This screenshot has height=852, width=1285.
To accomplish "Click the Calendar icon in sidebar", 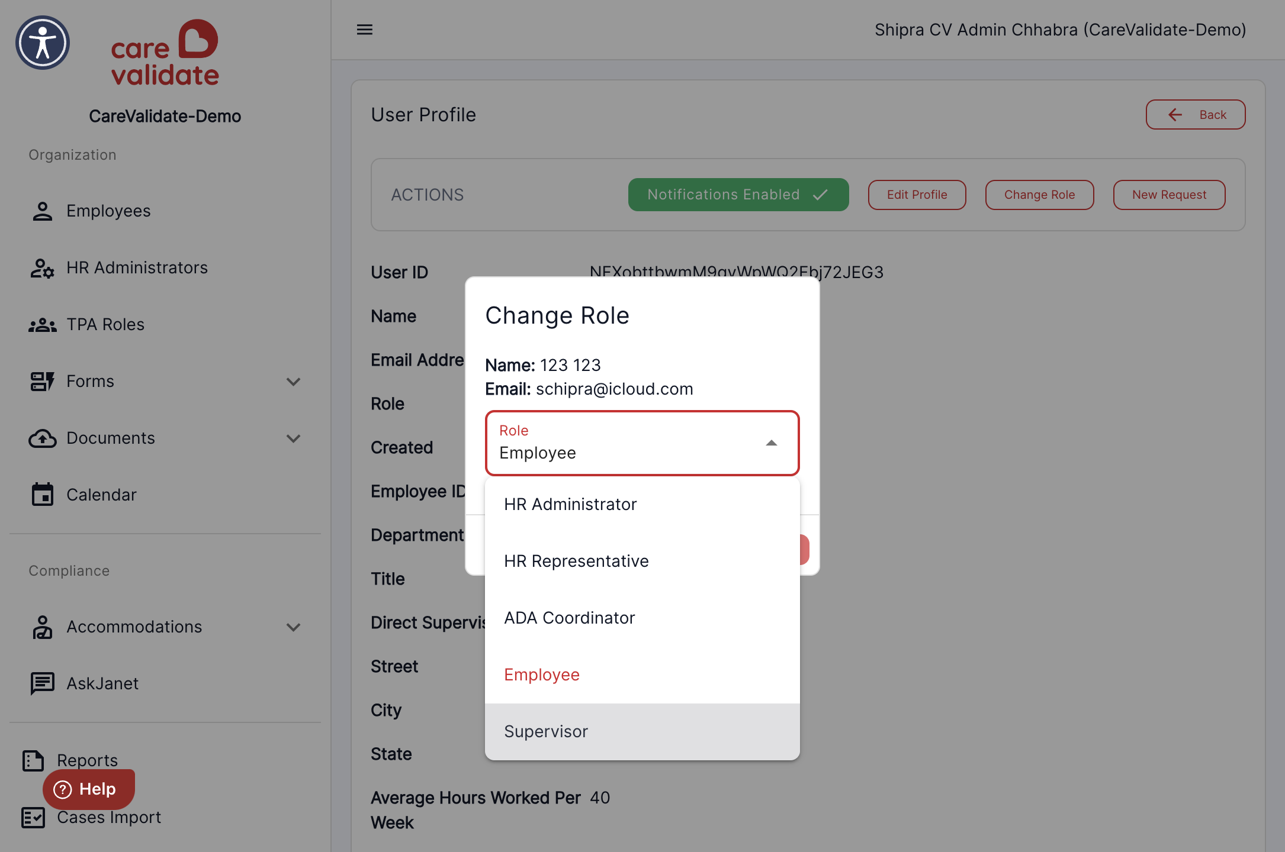I will point(42,495).
